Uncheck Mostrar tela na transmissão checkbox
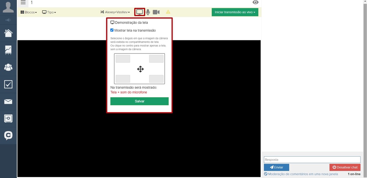The width and height of the screenshot is (367, 178). point(112,30)
